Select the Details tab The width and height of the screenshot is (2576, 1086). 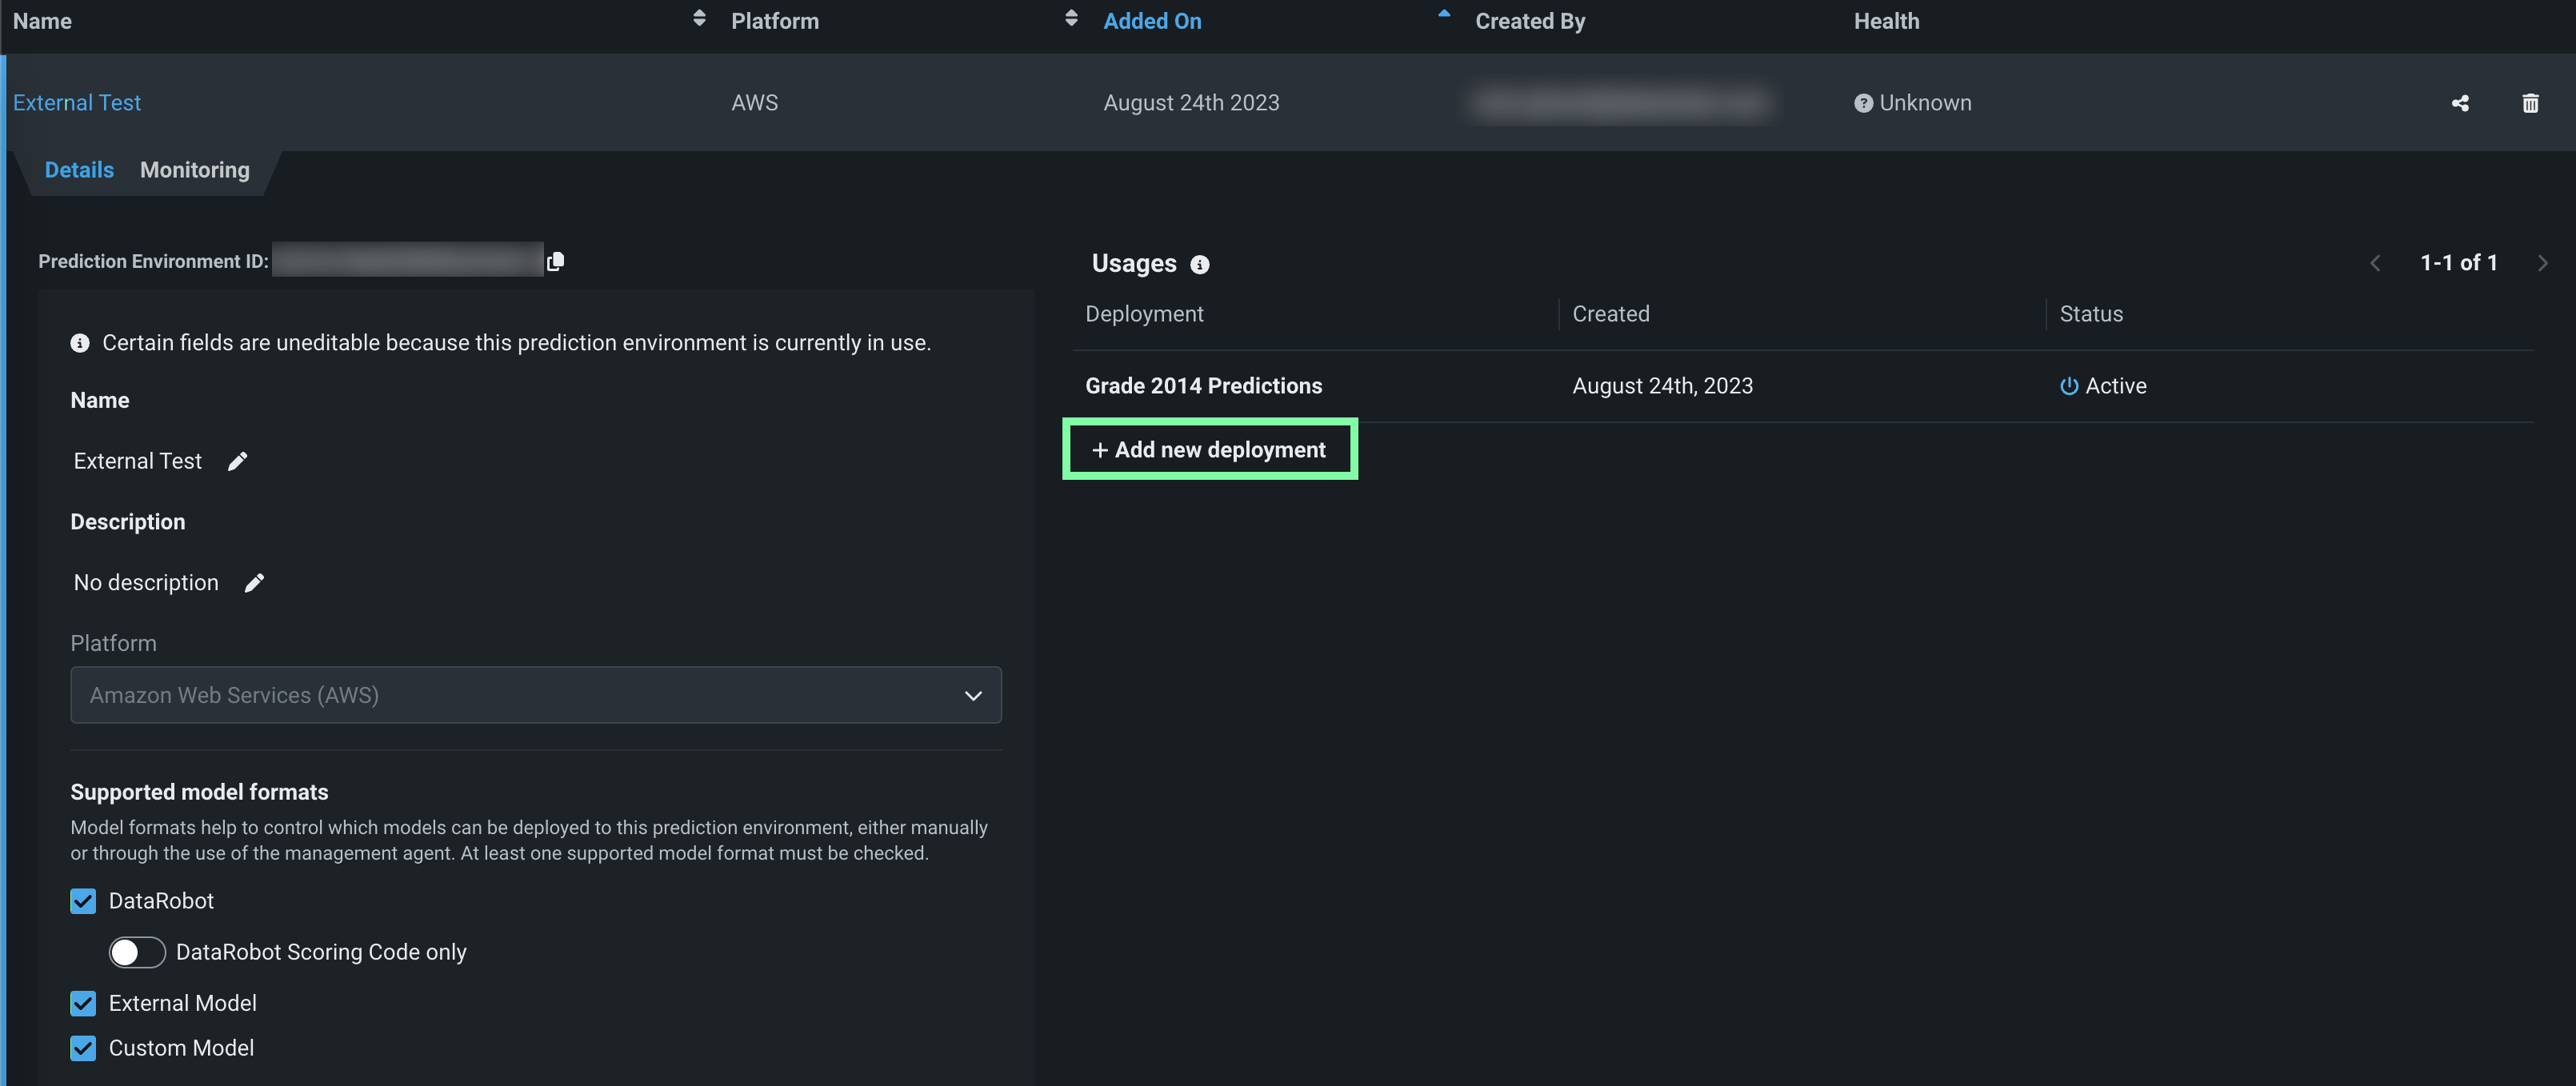coord(79,170)
